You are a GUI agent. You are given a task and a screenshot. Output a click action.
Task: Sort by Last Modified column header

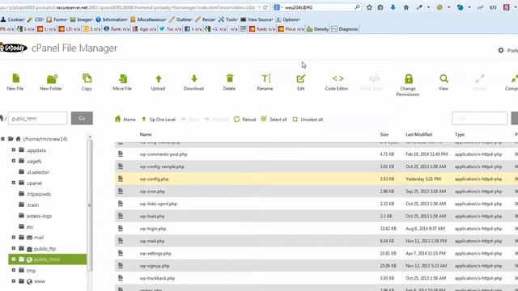click(419, 134)
